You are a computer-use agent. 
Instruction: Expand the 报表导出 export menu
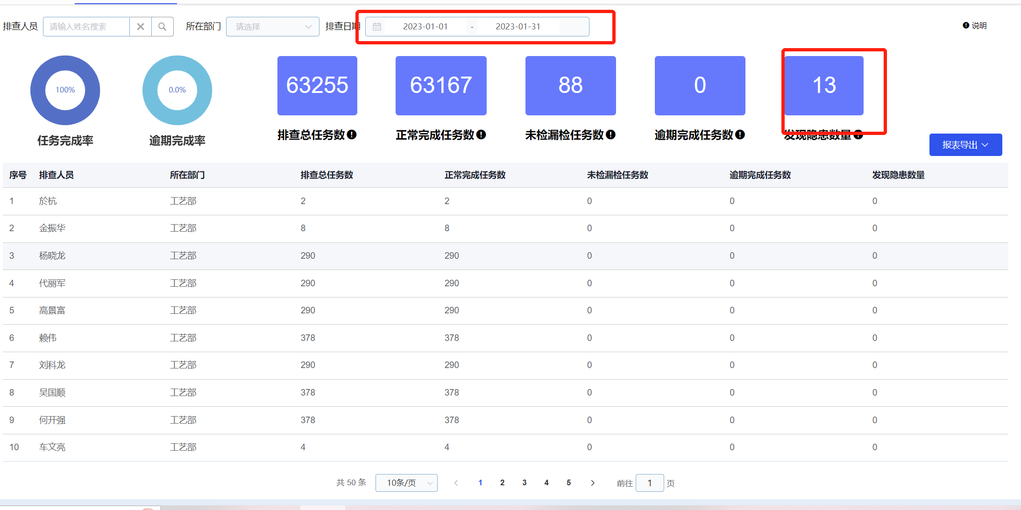click(x=965, y=145)
